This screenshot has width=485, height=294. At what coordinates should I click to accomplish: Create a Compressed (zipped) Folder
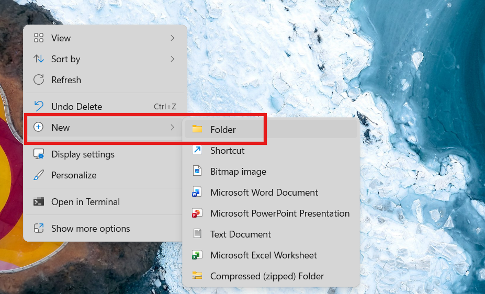pyautogui.click(x=271, y=276)
